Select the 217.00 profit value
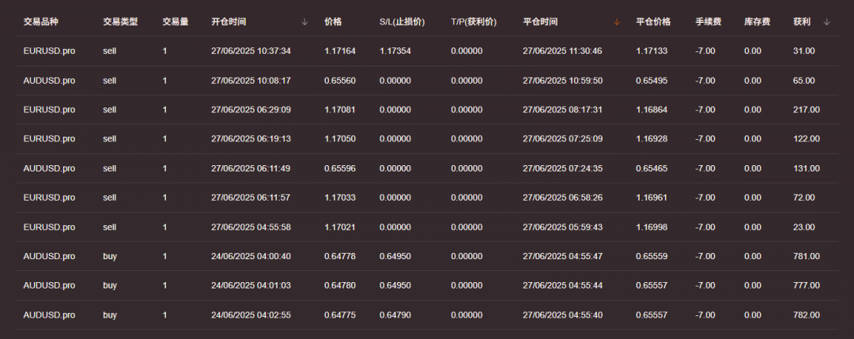Image resolution: width=854 pixels, height=339 pixels. [806, 110]
